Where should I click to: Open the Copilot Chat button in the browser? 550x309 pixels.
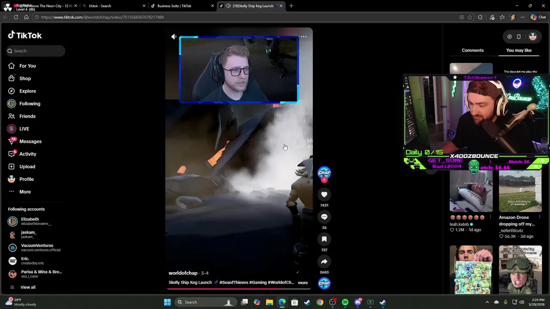[538, 17]
